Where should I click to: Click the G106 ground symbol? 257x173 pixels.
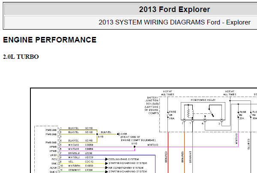point(118,134)
